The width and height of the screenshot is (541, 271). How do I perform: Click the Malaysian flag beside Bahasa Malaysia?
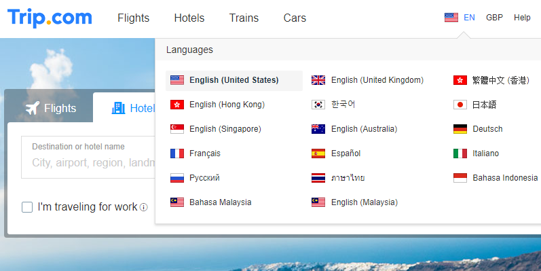tap(177, 202)
